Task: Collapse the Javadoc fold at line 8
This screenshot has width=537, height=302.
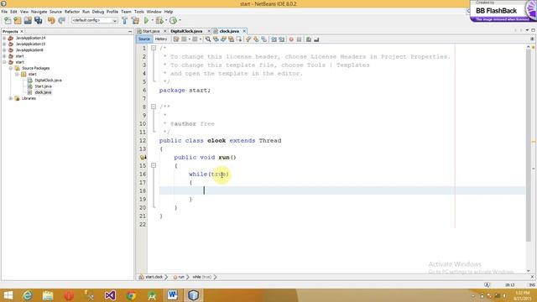Action: pyautogui.click(x=154, y=107)
